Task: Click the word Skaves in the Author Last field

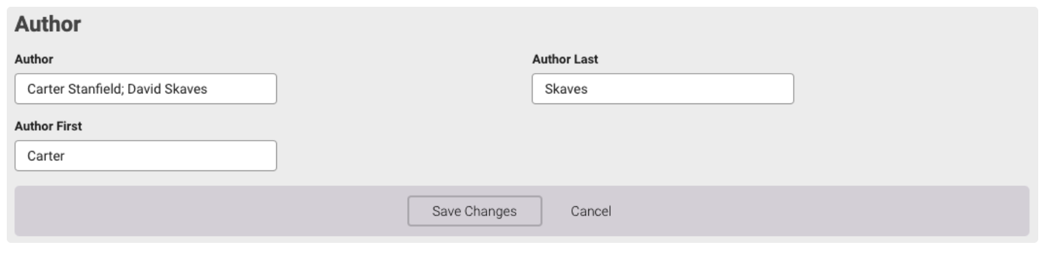Action: (566, 89)
